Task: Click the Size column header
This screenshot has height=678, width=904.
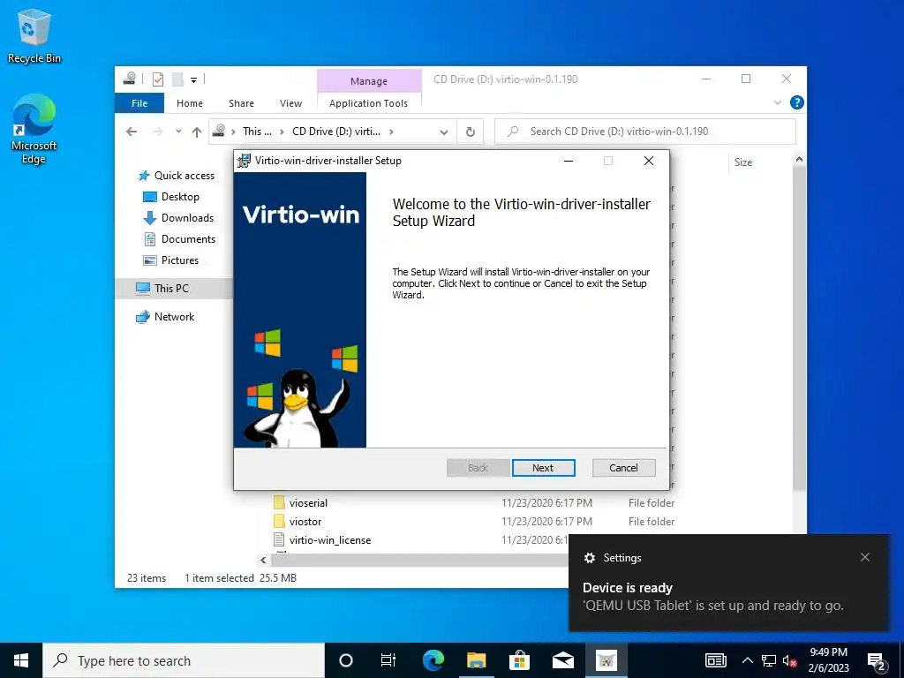Action: [x=743, y=162]
